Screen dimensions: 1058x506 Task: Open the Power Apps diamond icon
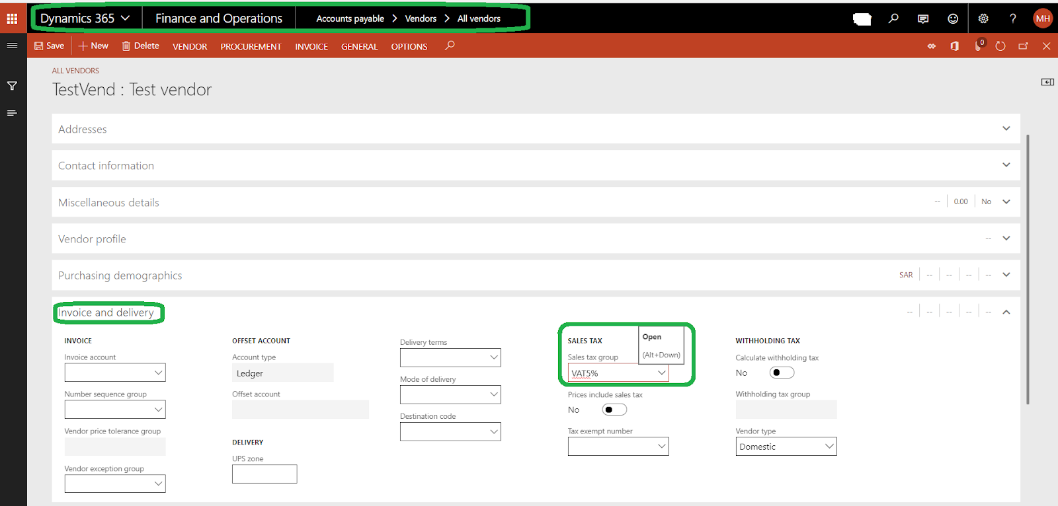932,46
